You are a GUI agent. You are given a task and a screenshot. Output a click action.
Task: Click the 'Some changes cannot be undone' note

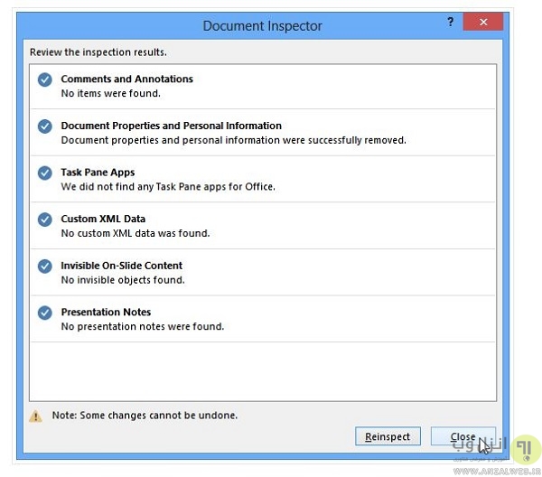tap(145, 416)
